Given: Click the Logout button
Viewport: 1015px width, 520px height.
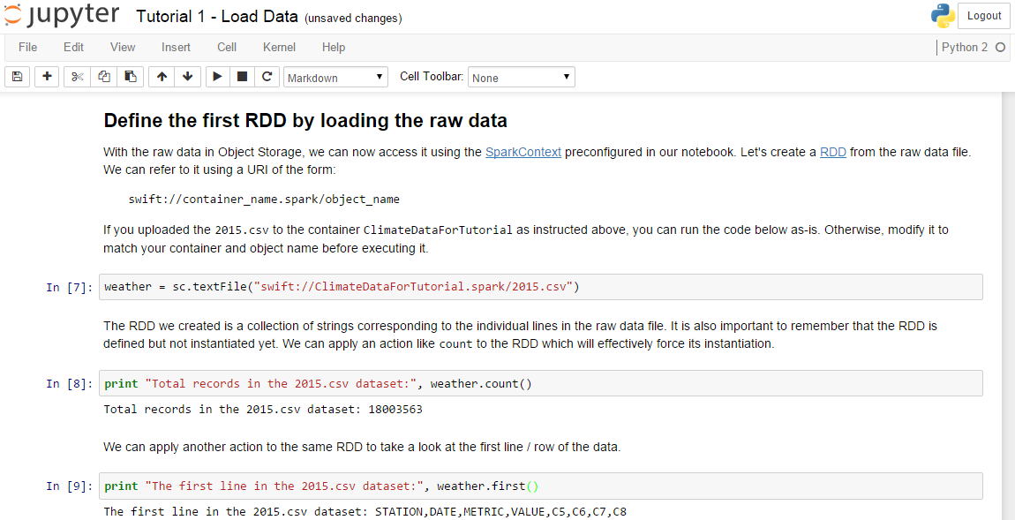Looking at the screenshot, I should [984, 16].
